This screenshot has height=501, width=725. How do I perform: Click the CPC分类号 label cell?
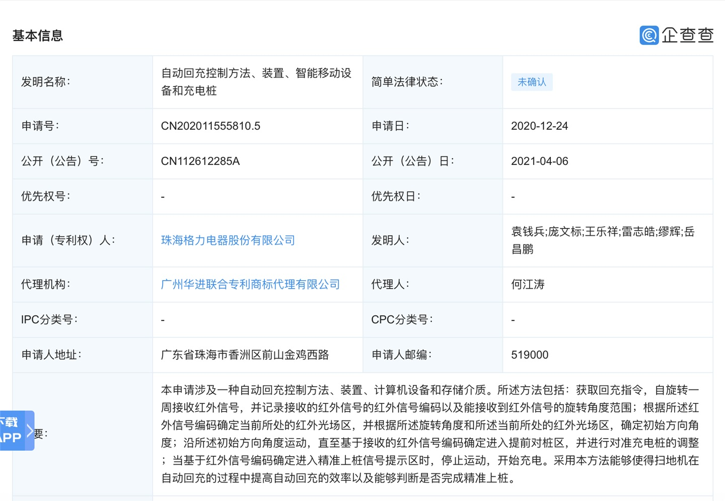(433, 320)
